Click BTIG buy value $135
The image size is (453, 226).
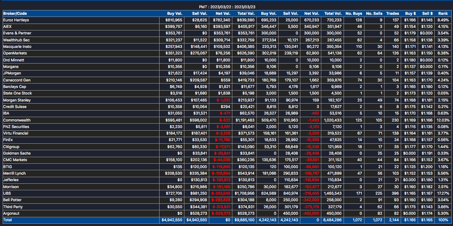(x=178, y=166)
